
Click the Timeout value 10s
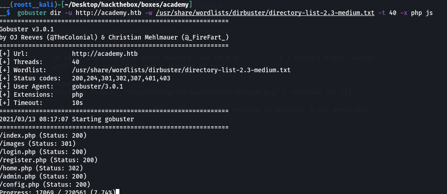click(77, 103)
